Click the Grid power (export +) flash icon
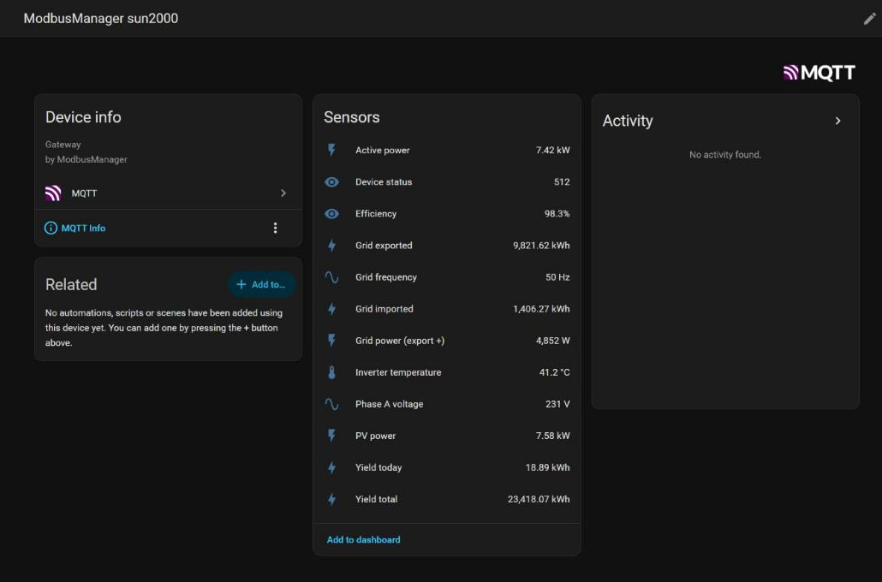 point(332,341)
